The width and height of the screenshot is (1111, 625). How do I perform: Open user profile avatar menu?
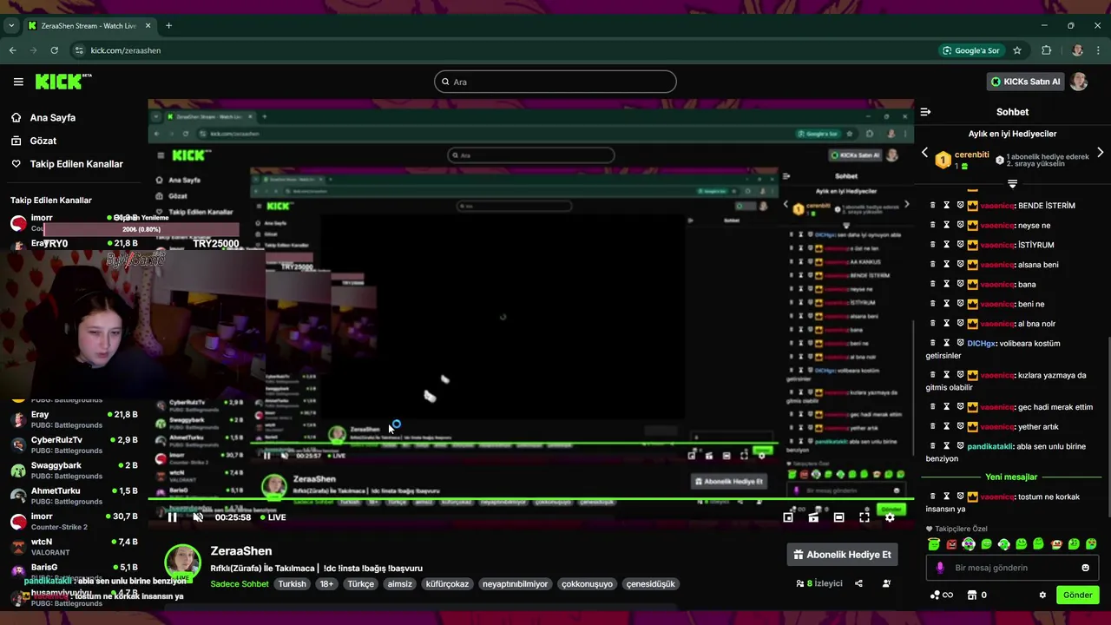1079,82
